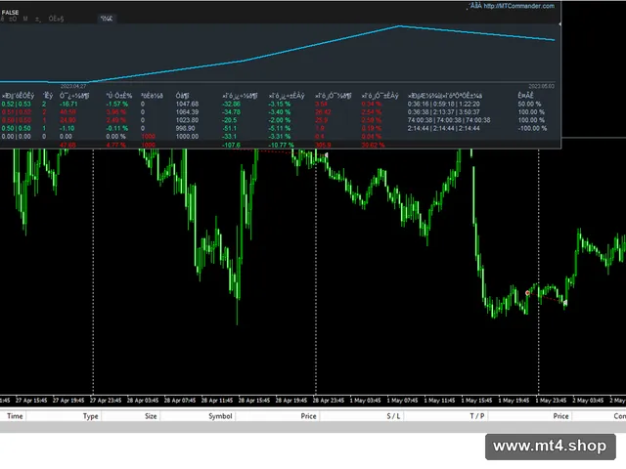The width and height of the screenshot is (626, 469).
Task: Select the 50.00 % win rate cell
Action: [x=529, y=104]
